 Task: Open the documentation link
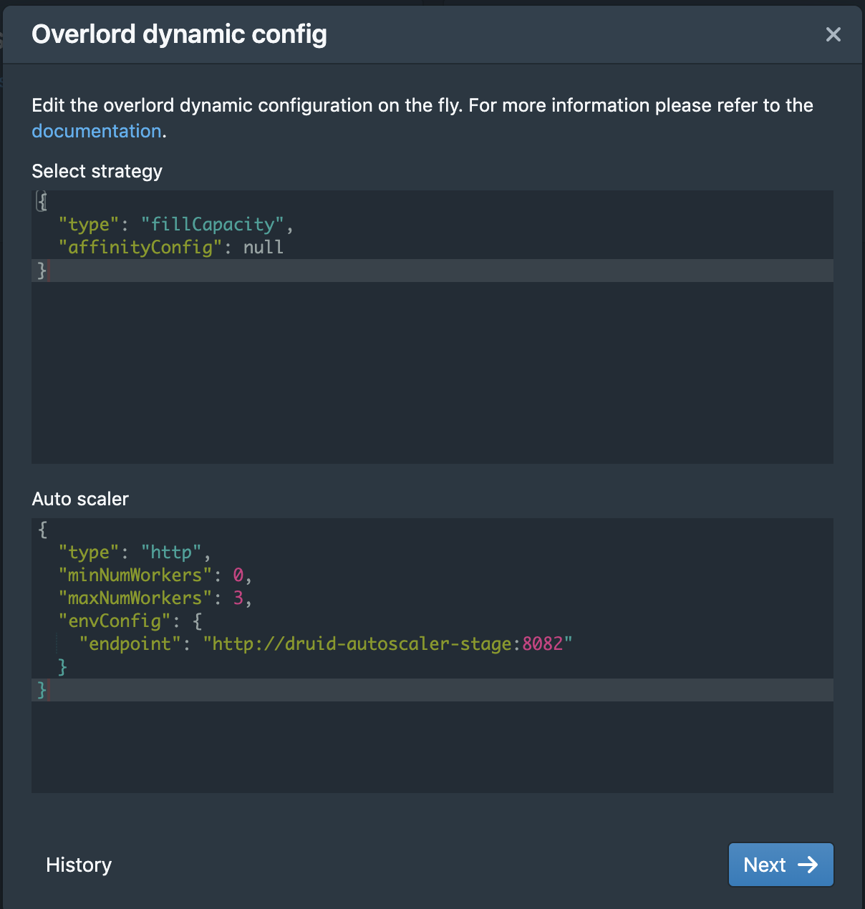[97, 131]
